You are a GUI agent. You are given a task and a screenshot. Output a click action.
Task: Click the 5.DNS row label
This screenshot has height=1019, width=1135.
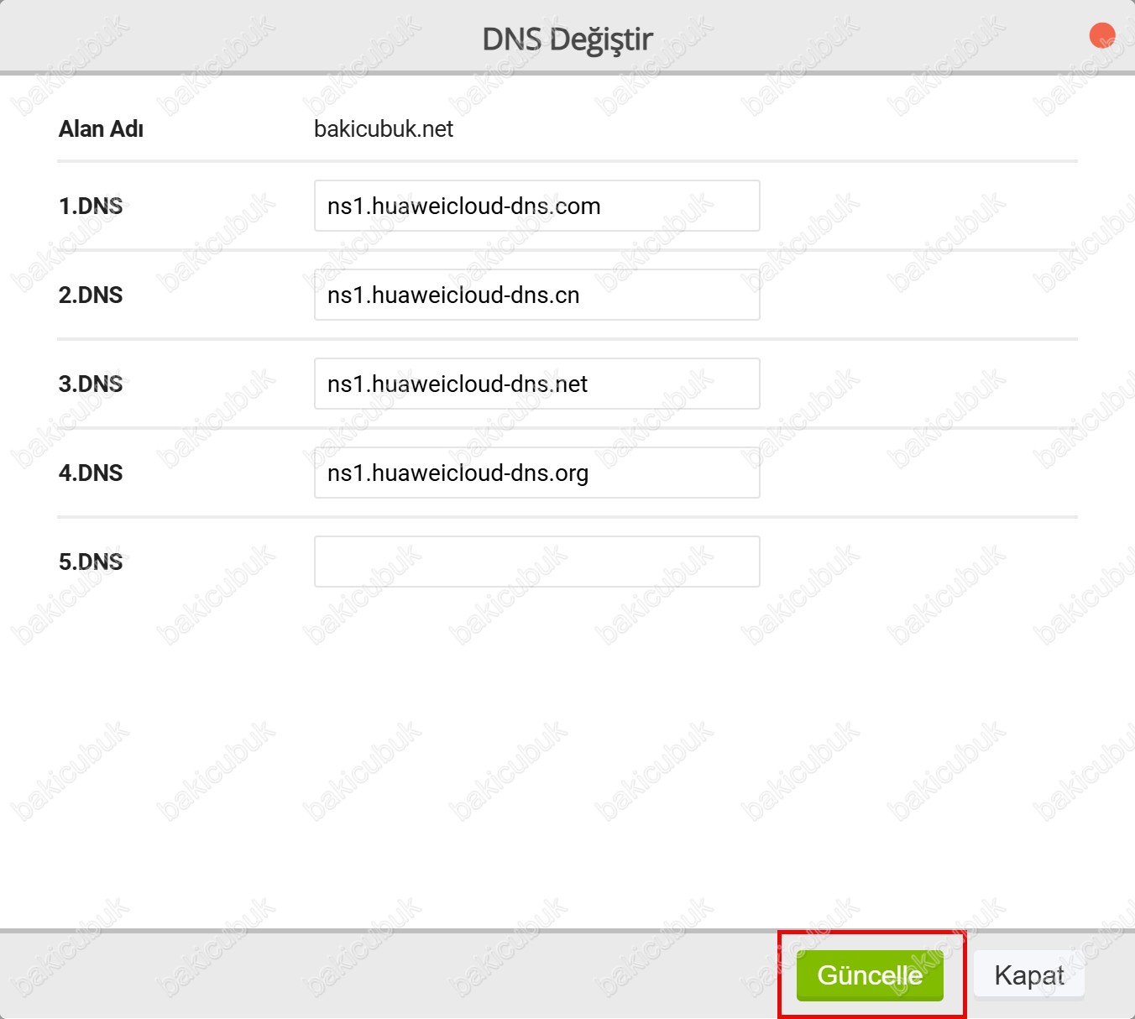[91, 562]
